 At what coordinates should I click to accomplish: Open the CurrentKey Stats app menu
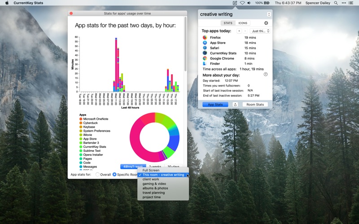coord(28,3)
